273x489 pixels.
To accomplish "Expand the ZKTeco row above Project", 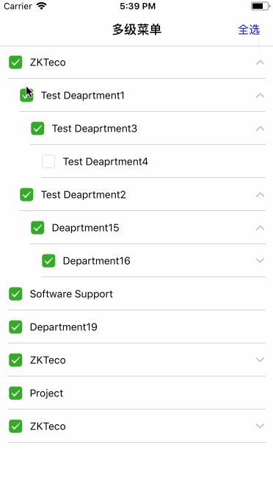I will [x=260, y=360].
